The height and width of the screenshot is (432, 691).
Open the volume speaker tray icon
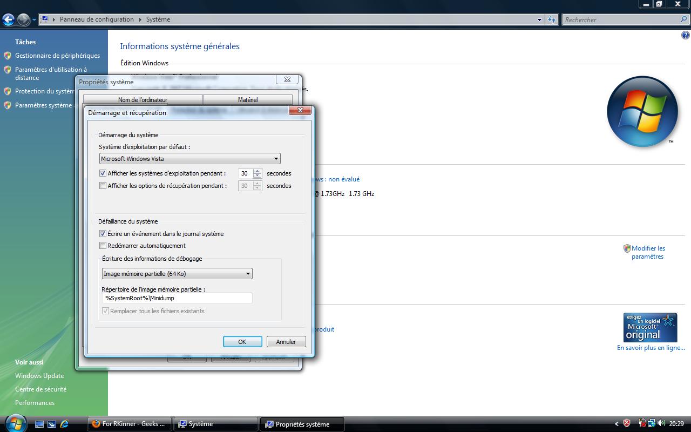661,424
